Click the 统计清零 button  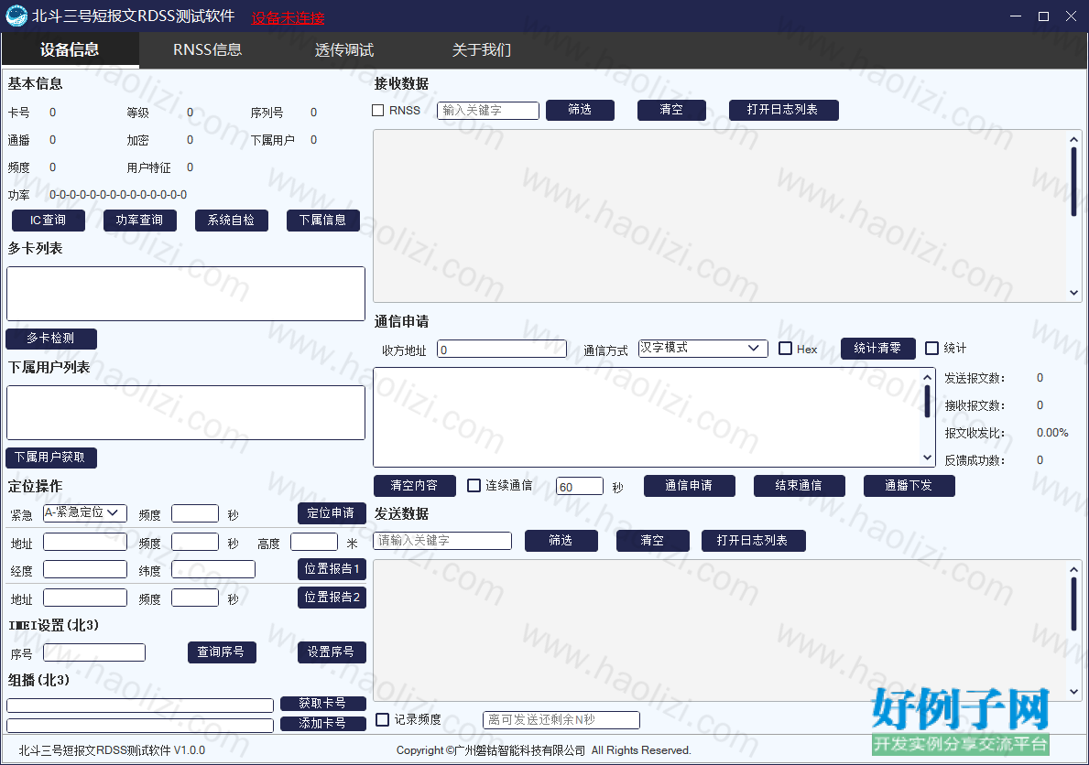(877, 349)
